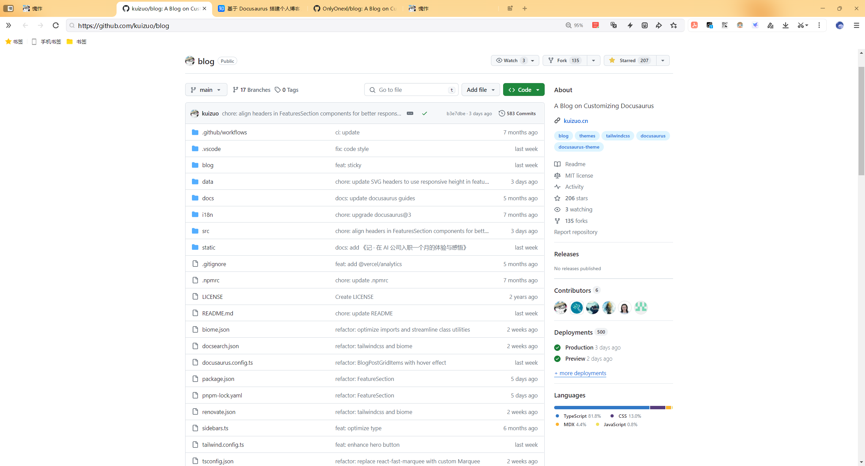Open the hamburger menu at the far right
This screenshot has width=865, height=466.
(856, 25)
